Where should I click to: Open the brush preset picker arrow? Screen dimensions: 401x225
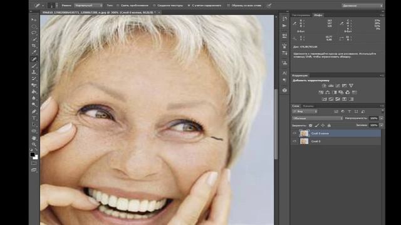(56, 6)
